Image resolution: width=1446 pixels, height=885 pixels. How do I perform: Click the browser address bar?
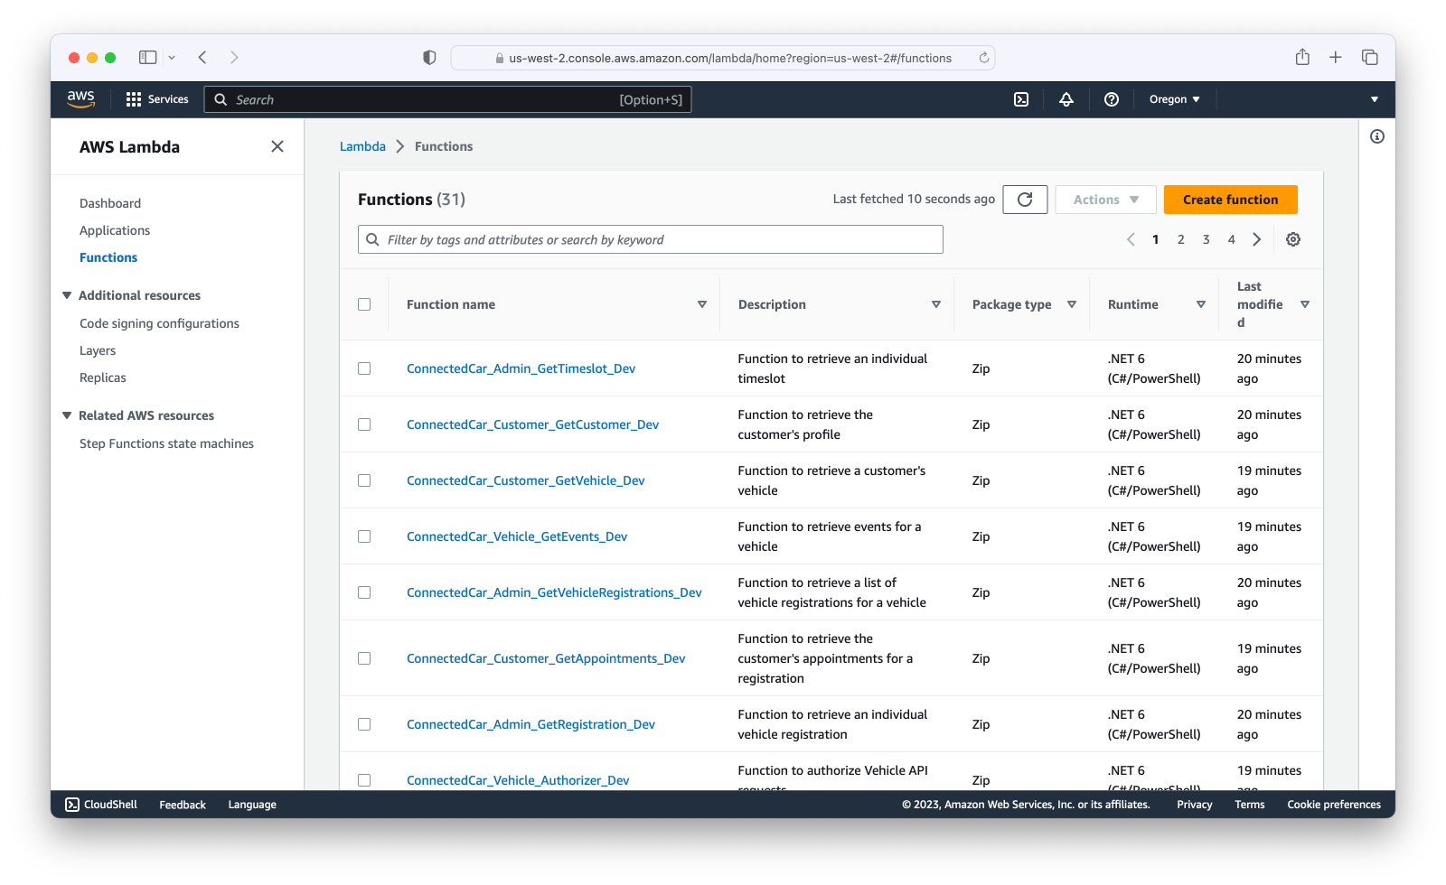click(723, 58)
